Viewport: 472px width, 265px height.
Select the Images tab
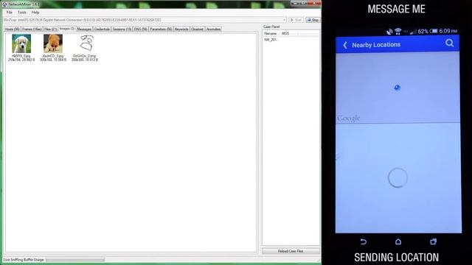(67, 29)
